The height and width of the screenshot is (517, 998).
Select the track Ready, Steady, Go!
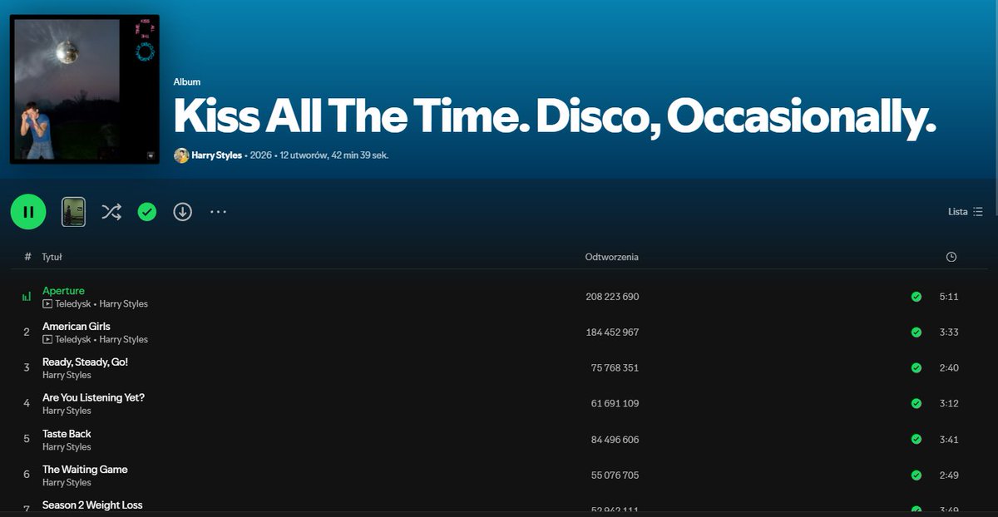(x=85, y=362)
